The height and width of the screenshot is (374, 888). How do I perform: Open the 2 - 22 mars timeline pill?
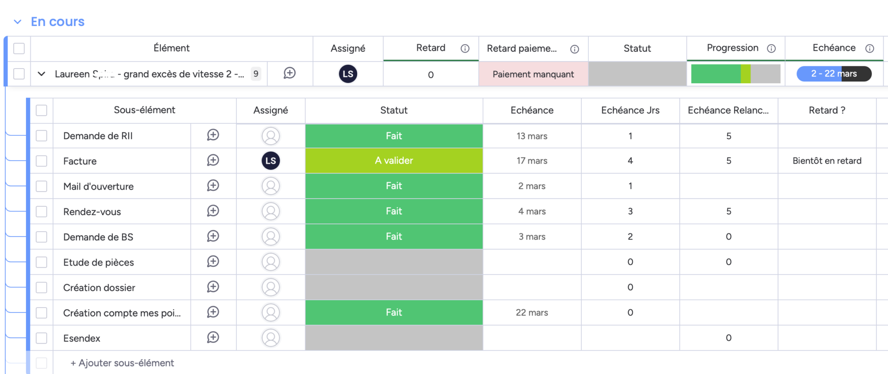coord(834,74)
